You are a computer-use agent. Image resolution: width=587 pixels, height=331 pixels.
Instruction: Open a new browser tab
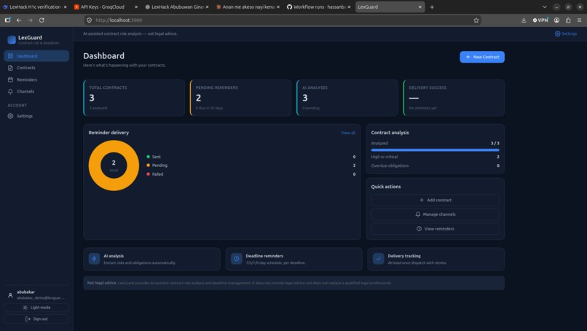(x=432, y=7)
